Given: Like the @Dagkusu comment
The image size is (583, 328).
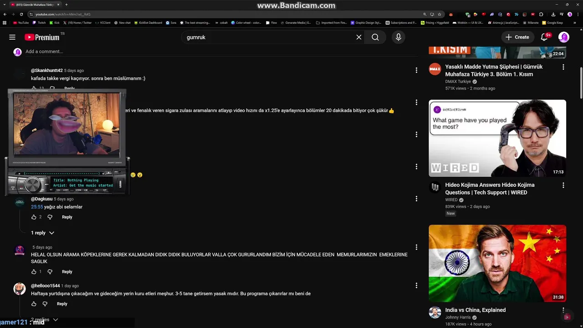Looking at the screenshot, I should click(34, 217).
